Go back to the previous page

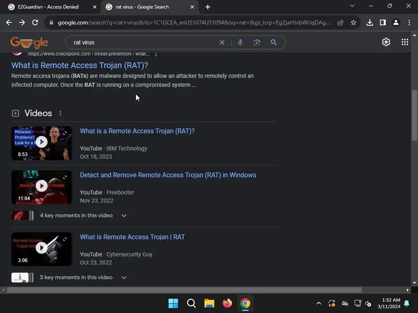point(9,23)
